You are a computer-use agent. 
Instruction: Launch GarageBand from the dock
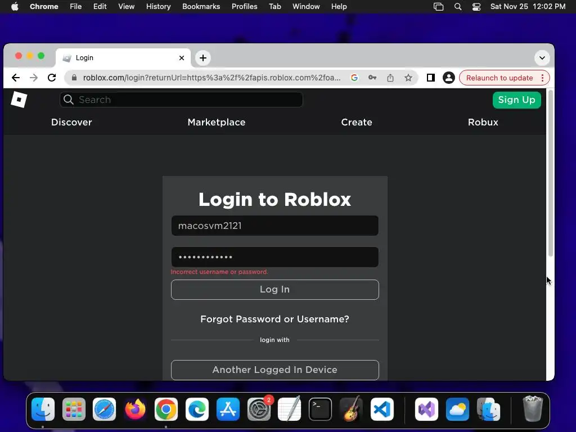pos(351,409)
